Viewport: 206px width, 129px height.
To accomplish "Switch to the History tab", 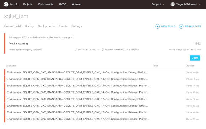I will (x=29, y=26).
